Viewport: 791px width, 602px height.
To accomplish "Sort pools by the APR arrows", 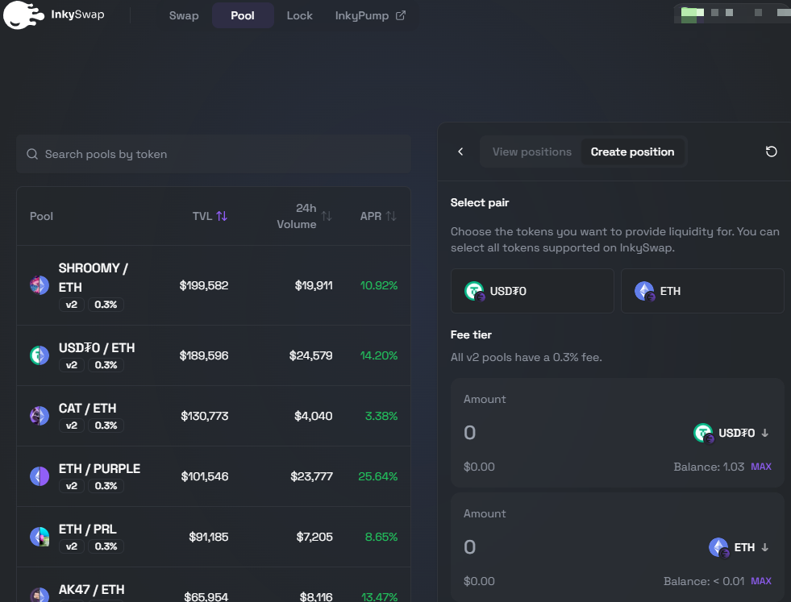I will (x=391, y=216).
